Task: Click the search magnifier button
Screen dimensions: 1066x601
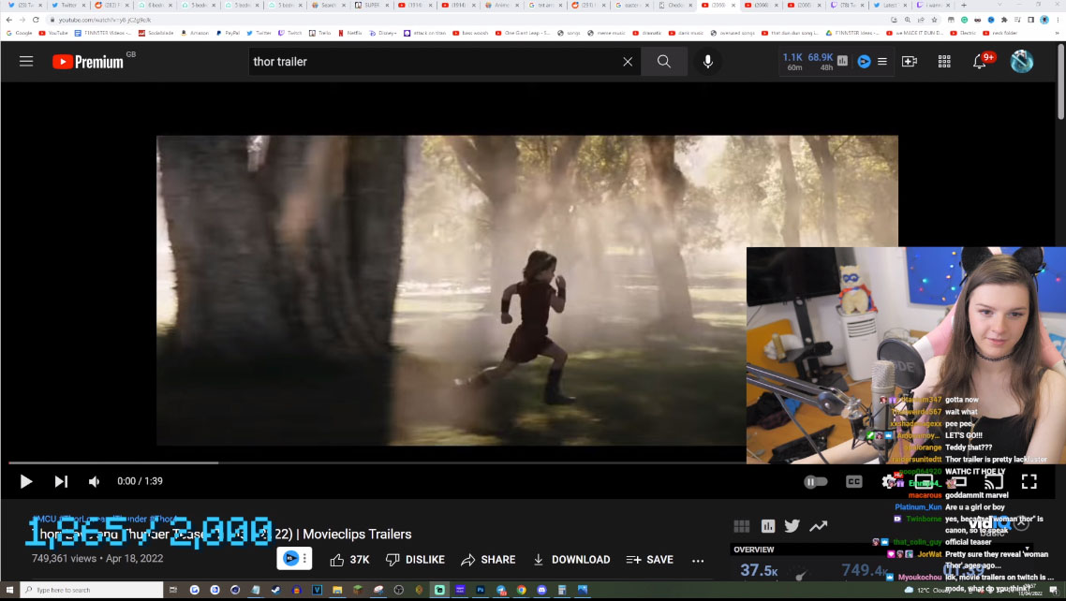Action: (x=663, y=62)
